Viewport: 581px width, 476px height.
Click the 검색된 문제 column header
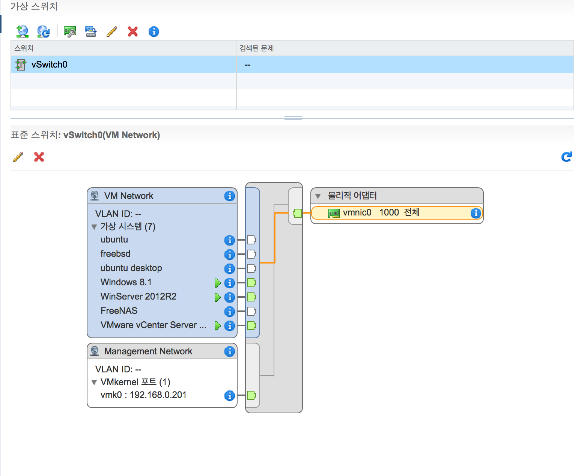coord(405,48)
